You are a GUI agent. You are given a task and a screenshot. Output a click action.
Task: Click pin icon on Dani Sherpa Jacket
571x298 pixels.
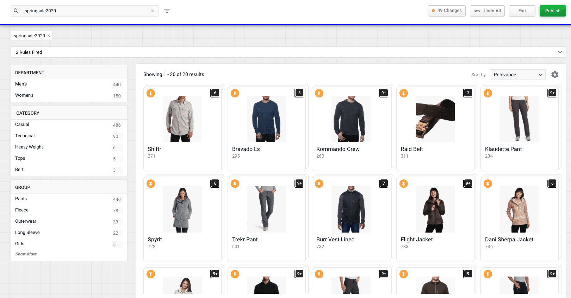pos(488,184)
